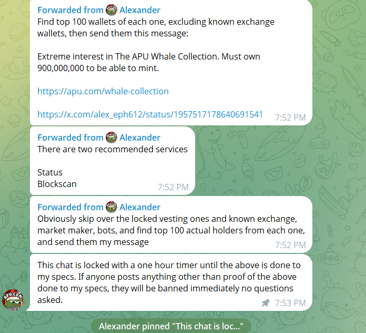
Task: Click Alexander's avatar in second forwarded header
Action: (x=111, y=138)
